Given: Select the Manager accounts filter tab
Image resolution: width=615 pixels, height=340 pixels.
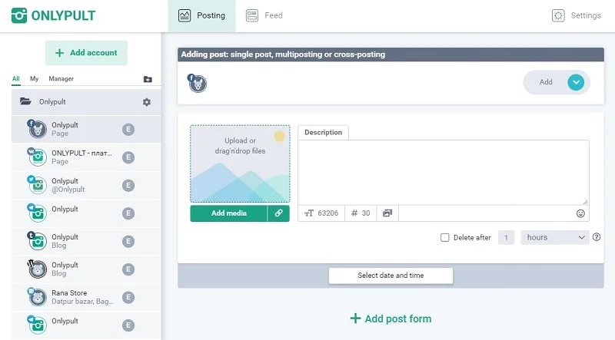Looking at the screenshot, I should (61, 79).
